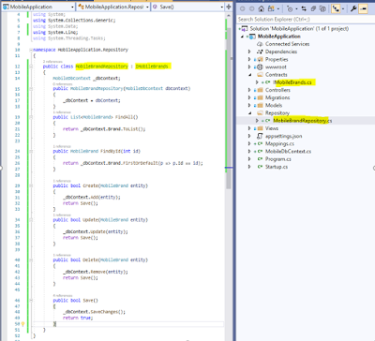The image size is (375, 341).
Task: Select the IMobileBrands.cs file name
Action: [x=292, y=82]
